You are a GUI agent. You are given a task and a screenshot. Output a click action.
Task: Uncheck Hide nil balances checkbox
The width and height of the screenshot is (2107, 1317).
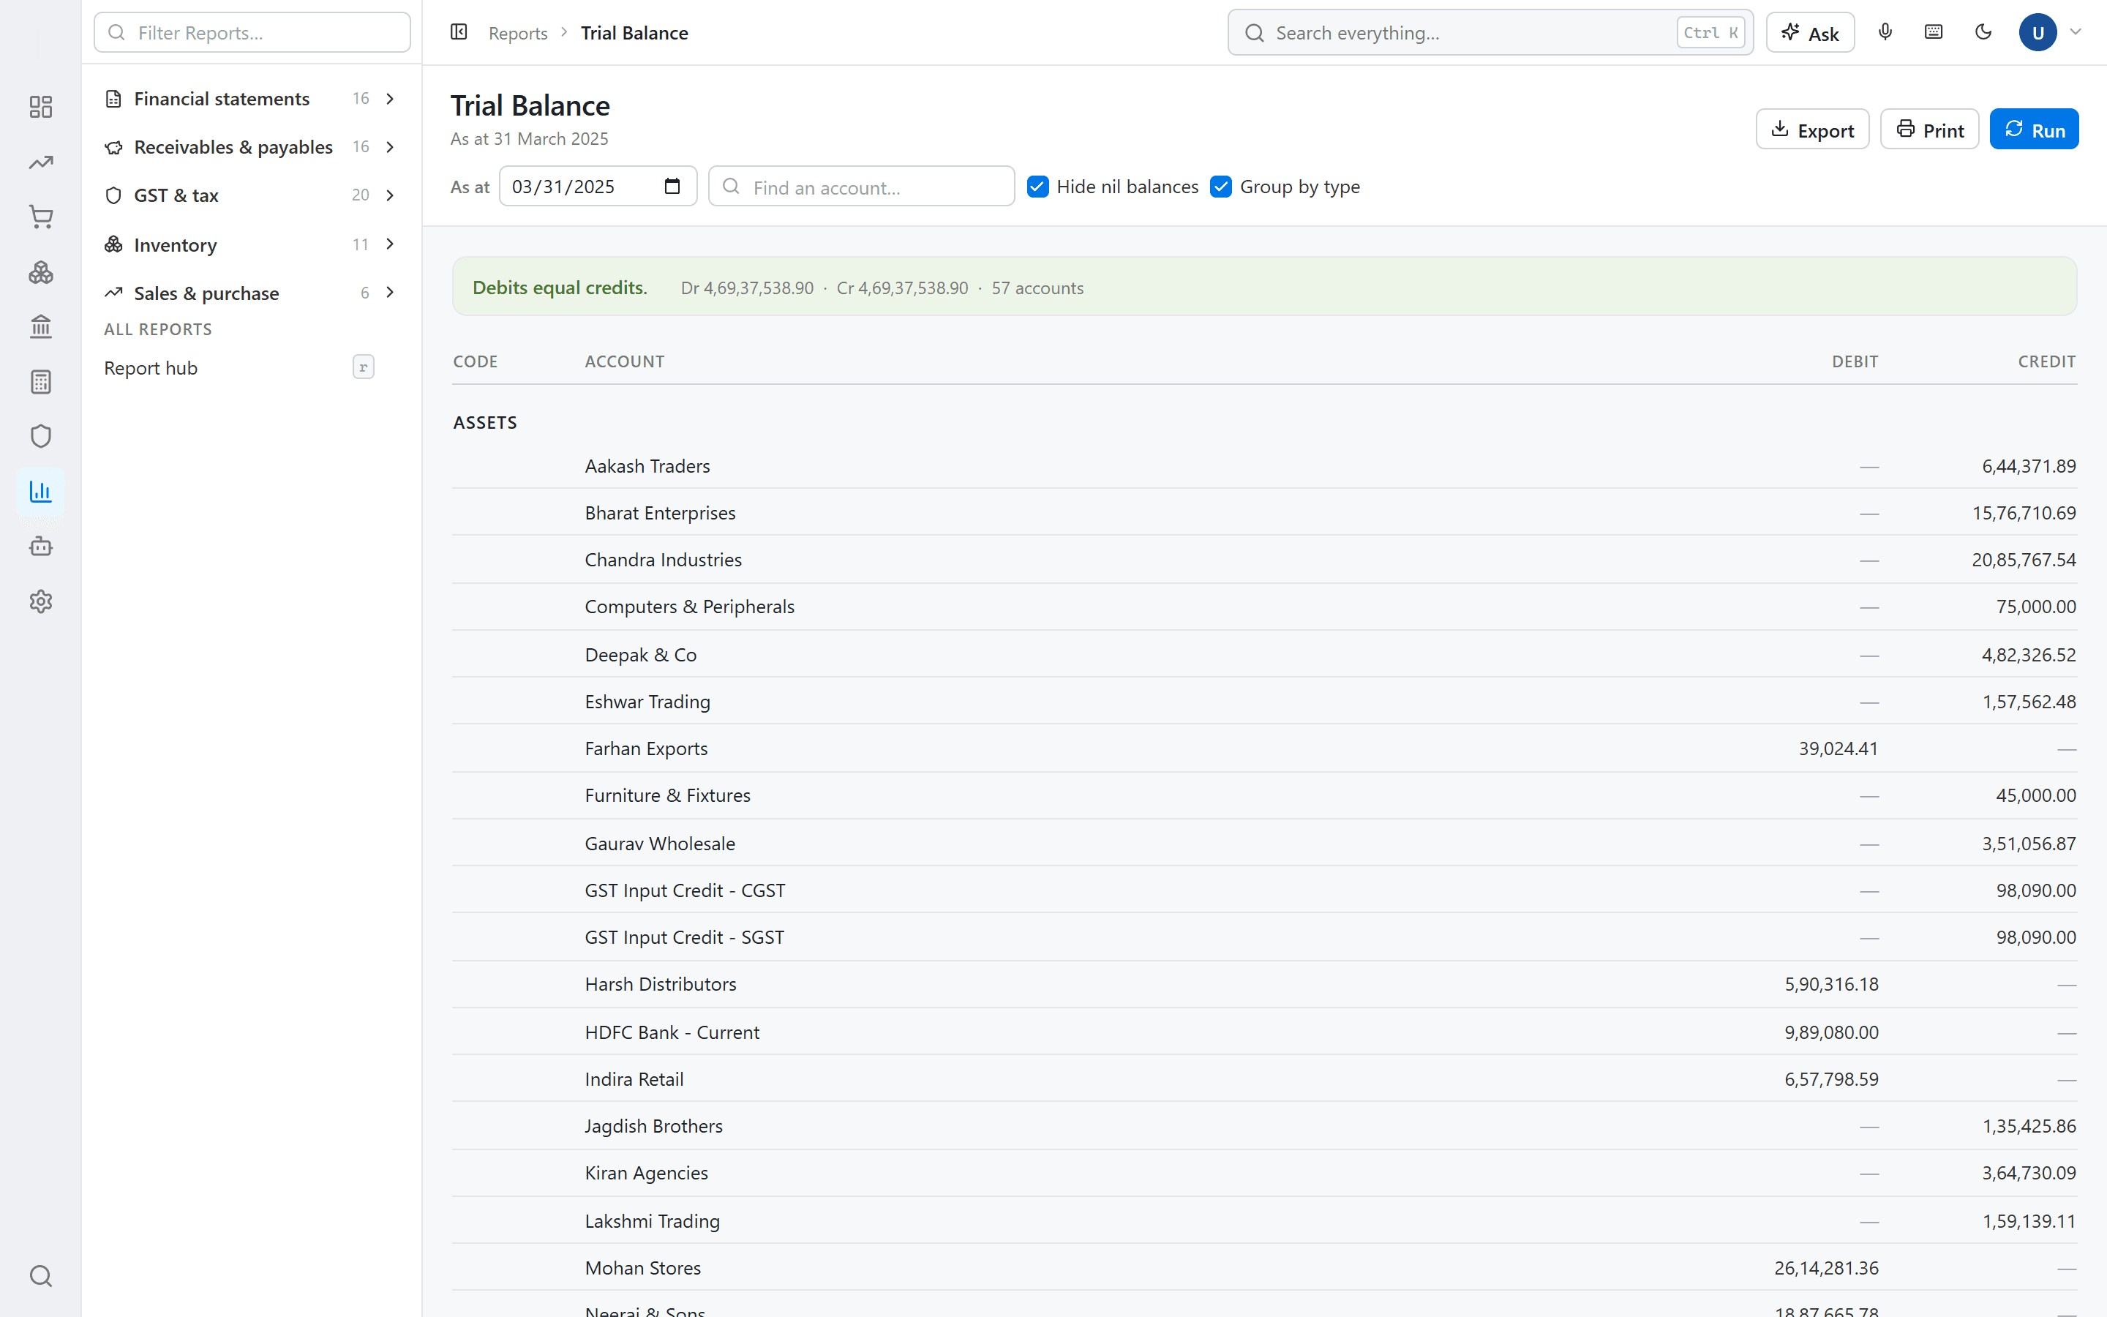(1037, 187)
